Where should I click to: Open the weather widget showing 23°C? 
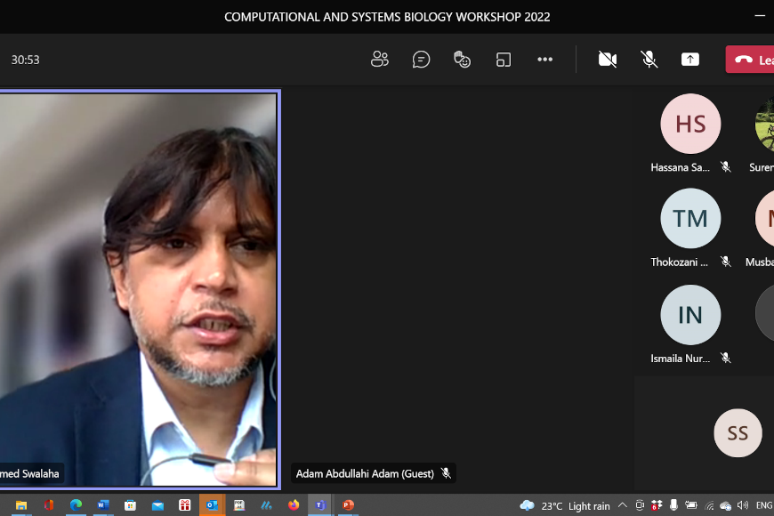coord(565,505)
